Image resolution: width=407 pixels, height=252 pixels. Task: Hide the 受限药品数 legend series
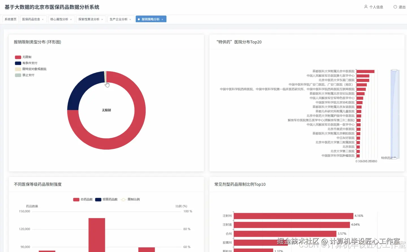pos(106,199)
